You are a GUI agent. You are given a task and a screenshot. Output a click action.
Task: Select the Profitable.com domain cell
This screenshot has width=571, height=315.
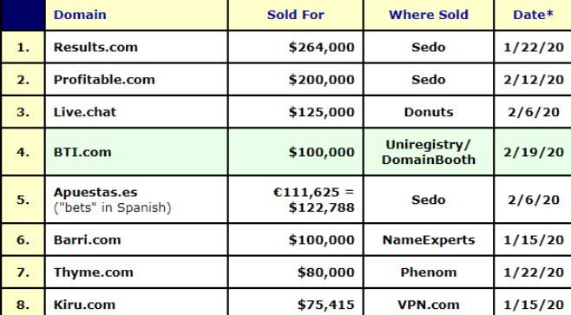136,80
